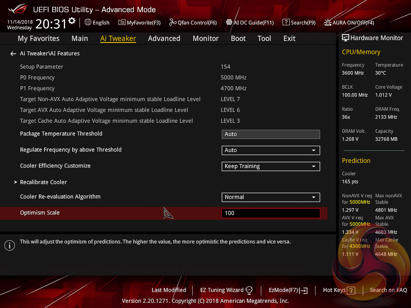Image resolution: width=411 pixels, height=308 pixels.
Task: Toggle AURA ON/OFF(F4) lighting
Action: click(x=349, y=22)
